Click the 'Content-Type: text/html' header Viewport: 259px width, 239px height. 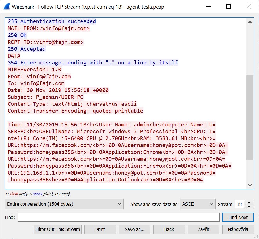point(72,104)
